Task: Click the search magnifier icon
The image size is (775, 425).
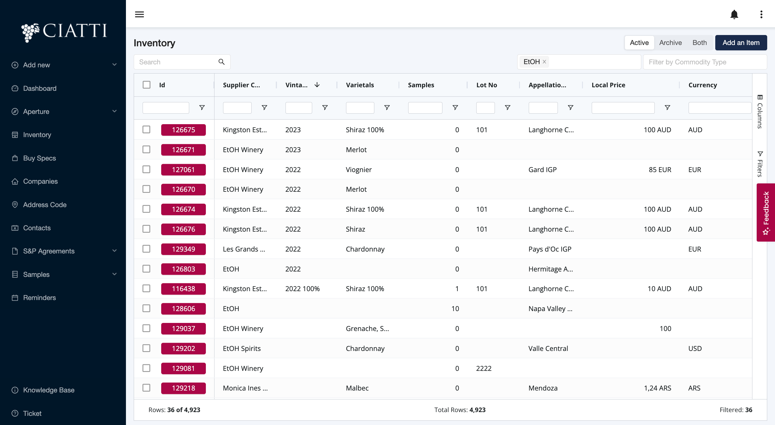Action: [x=221, y=62]
